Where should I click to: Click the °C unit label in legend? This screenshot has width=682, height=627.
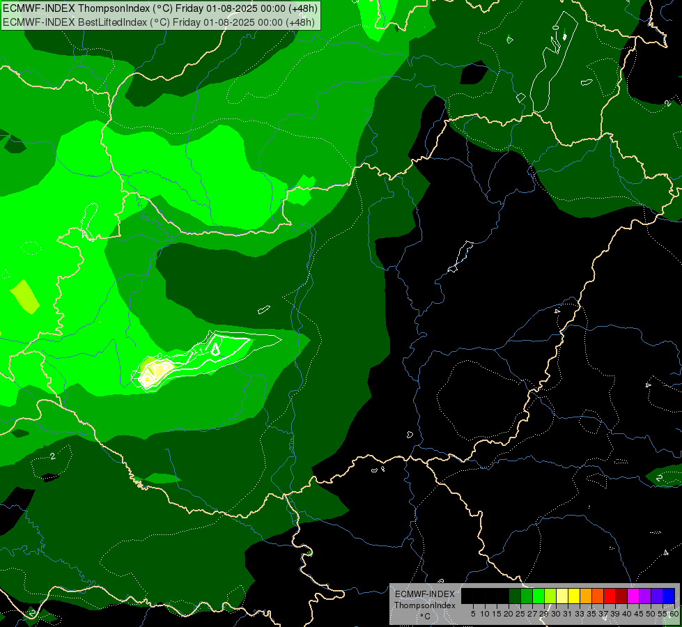coord(426,617)
